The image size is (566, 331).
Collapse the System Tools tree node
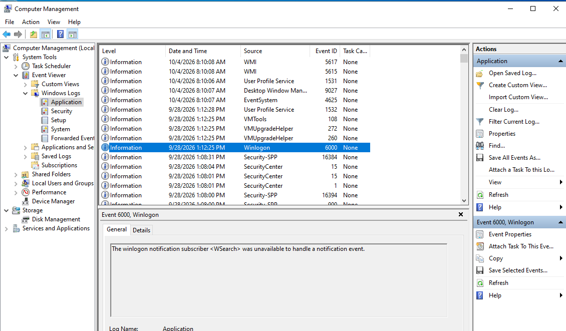pos(7,57)
